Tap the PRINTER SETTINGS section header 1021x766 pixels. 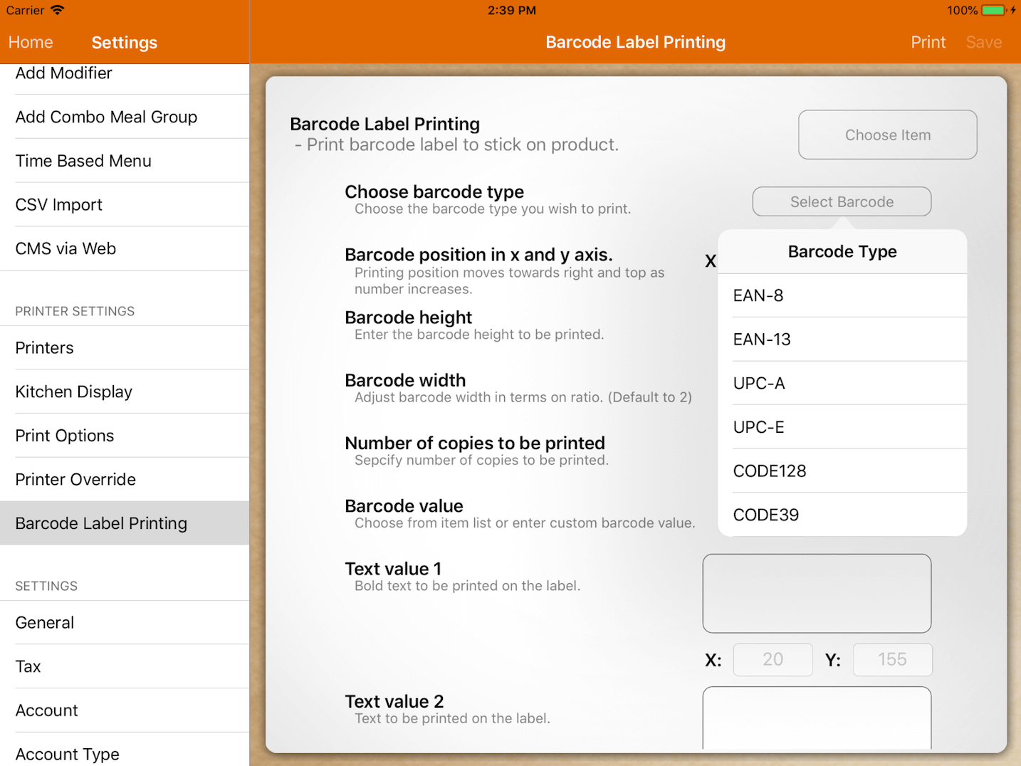(75, 311)
